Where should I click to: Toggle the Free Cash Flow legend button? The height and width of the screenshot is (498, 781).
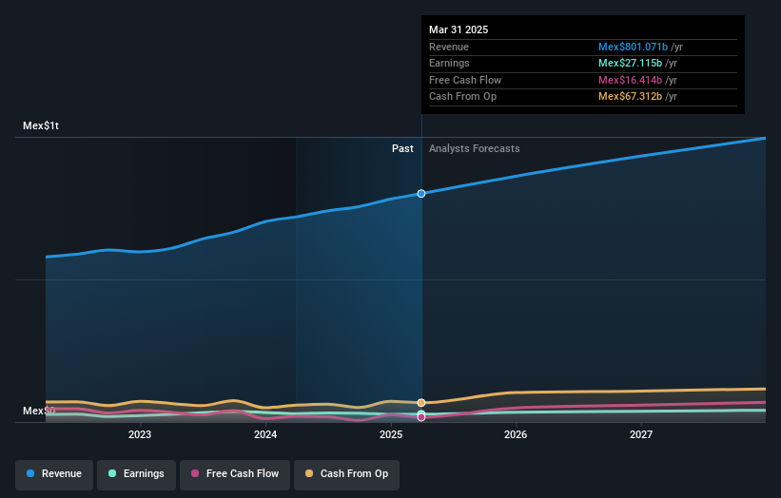[235, 474]
